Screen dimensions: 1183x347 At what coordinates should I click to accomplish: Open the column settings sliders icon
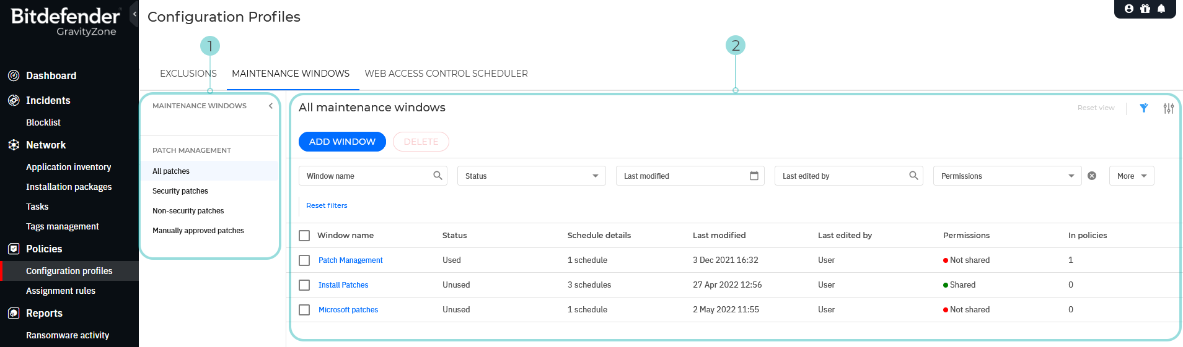coord(1169,108)
